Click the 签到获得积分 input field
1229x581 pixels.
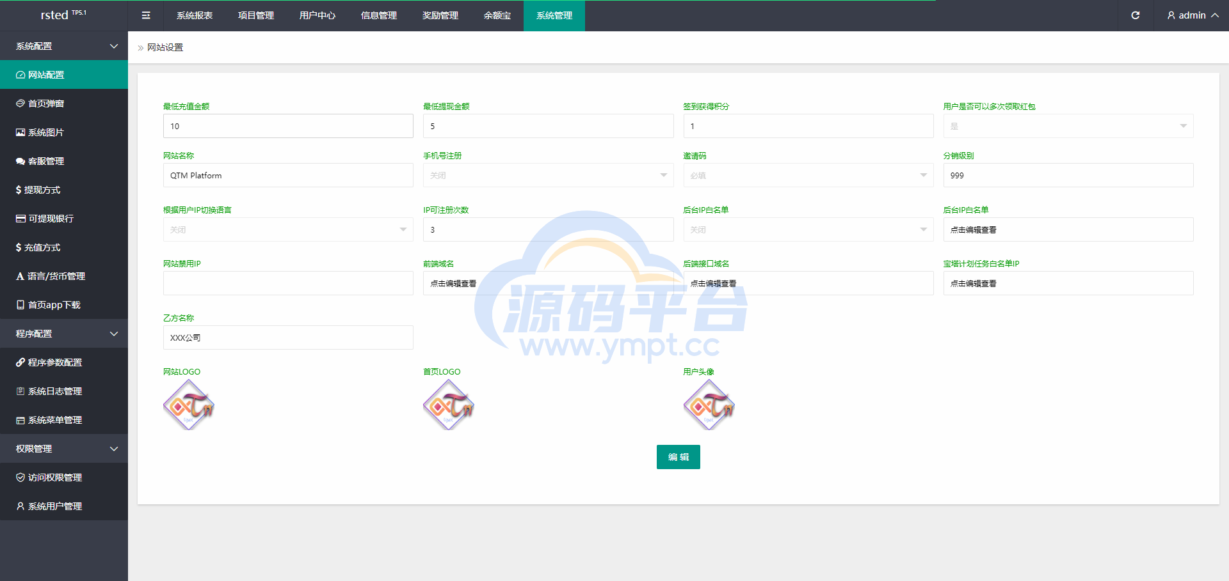pos(808,126)
